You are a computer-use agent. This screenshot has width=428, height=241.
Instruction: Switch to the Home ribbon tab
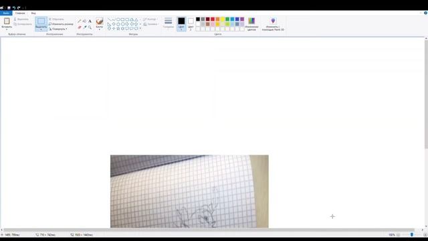pos(20,13)
